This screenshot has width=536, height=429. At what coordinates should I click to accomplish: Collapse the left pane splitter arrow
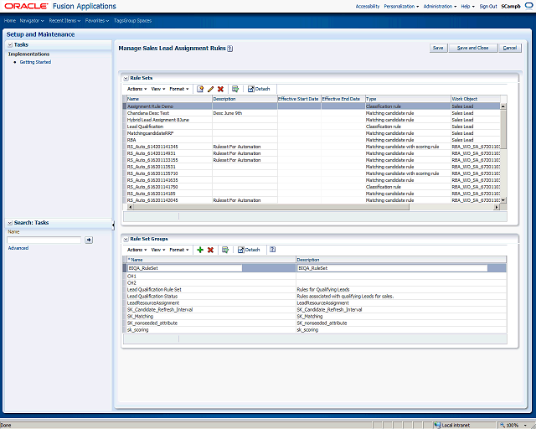[113, 225]
